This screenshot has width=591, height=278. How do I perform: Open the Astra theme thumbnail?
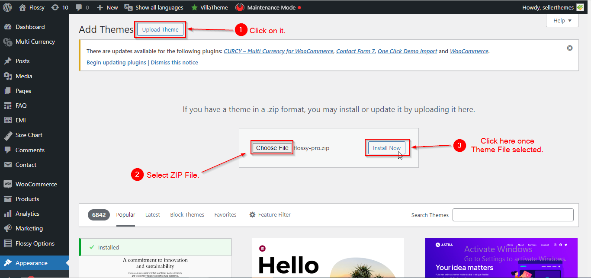click(x=501, y=258)
